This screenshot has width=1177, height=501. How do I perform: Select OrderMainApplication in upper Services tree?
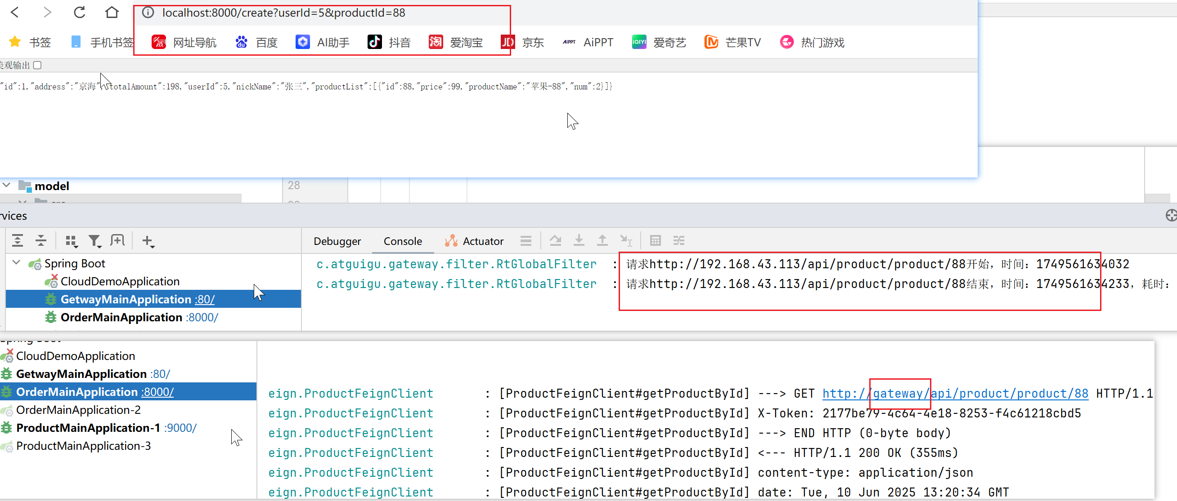pyautogui.click(x=121, y=317)
